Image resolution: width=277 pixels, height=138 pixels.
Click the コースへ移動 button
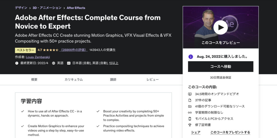pos(221,67)
